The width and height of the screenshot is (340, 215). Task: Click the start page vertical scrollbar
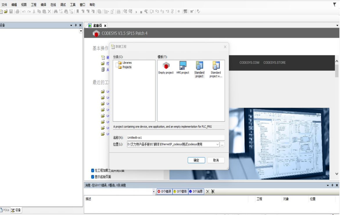(337, 116)
